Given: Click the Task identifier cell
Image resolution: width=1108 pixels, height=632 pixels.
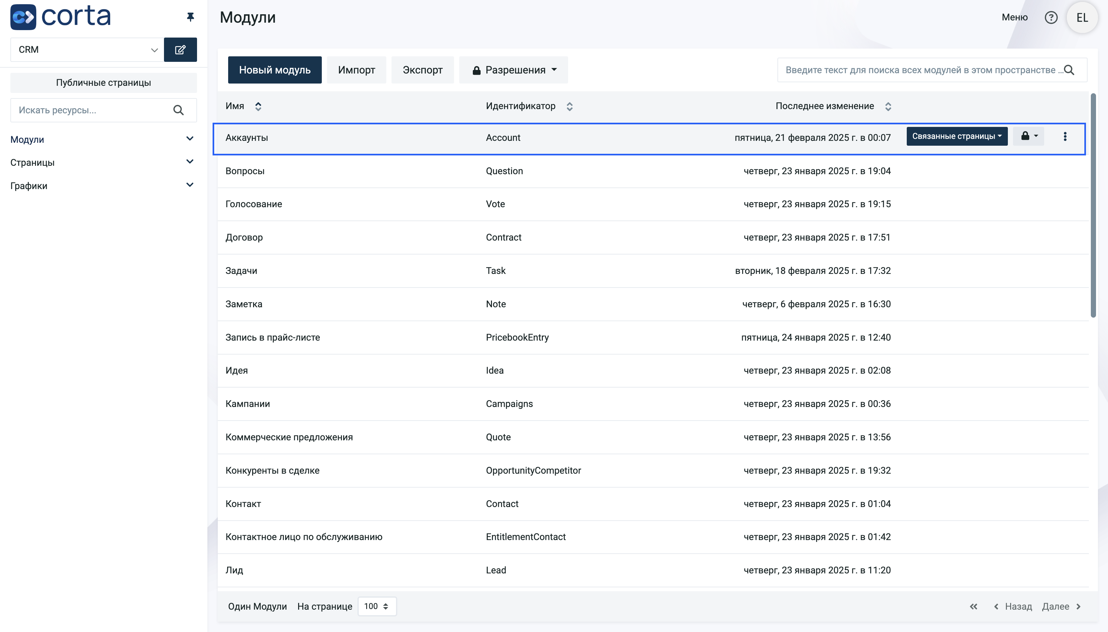Looking at the screenshot, I should click(496, 271).
